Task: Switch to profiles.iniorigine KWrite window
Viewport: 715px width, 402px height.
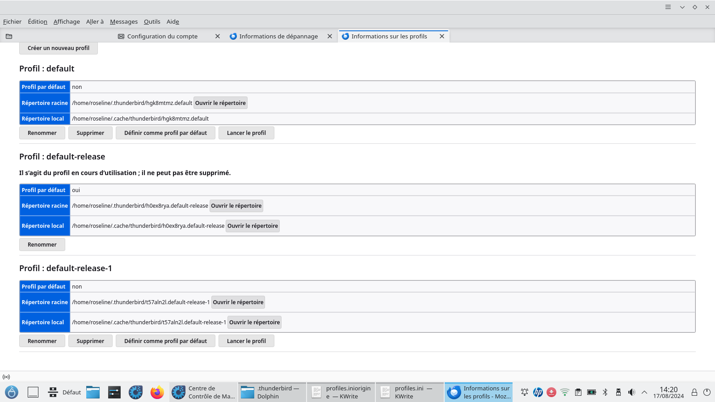Action: coord(341,392)
